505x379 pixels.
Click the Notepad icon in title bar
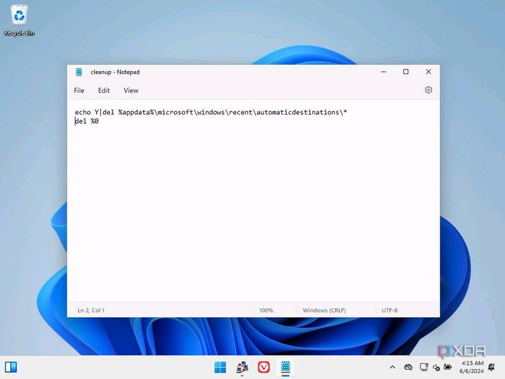78,72
